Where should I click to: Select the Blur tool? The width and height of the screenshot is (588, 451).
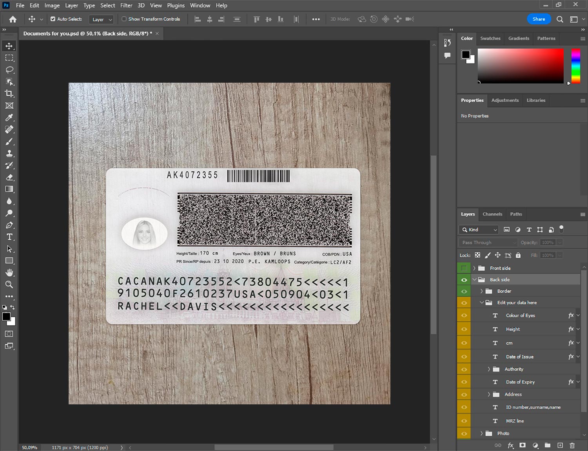[9, 201]
